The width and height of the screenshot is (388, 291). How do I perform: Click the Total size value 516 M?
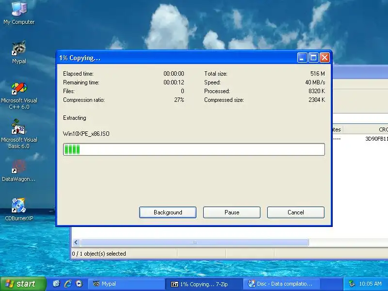pyautogui.click(x=318, y=74)
